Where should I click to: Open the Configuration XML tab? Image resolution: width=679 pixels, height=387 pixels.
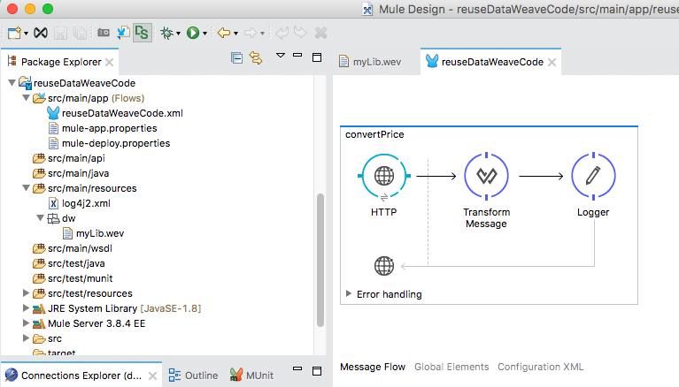(x=540, y=367)
